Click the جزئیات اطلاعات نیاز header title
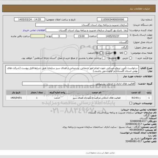Screen dimensions: 158x158 (140, 9)
